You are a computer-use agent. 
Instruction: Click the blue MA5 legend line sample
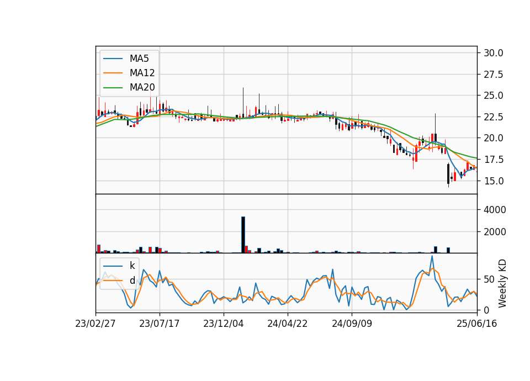[113, 59]
